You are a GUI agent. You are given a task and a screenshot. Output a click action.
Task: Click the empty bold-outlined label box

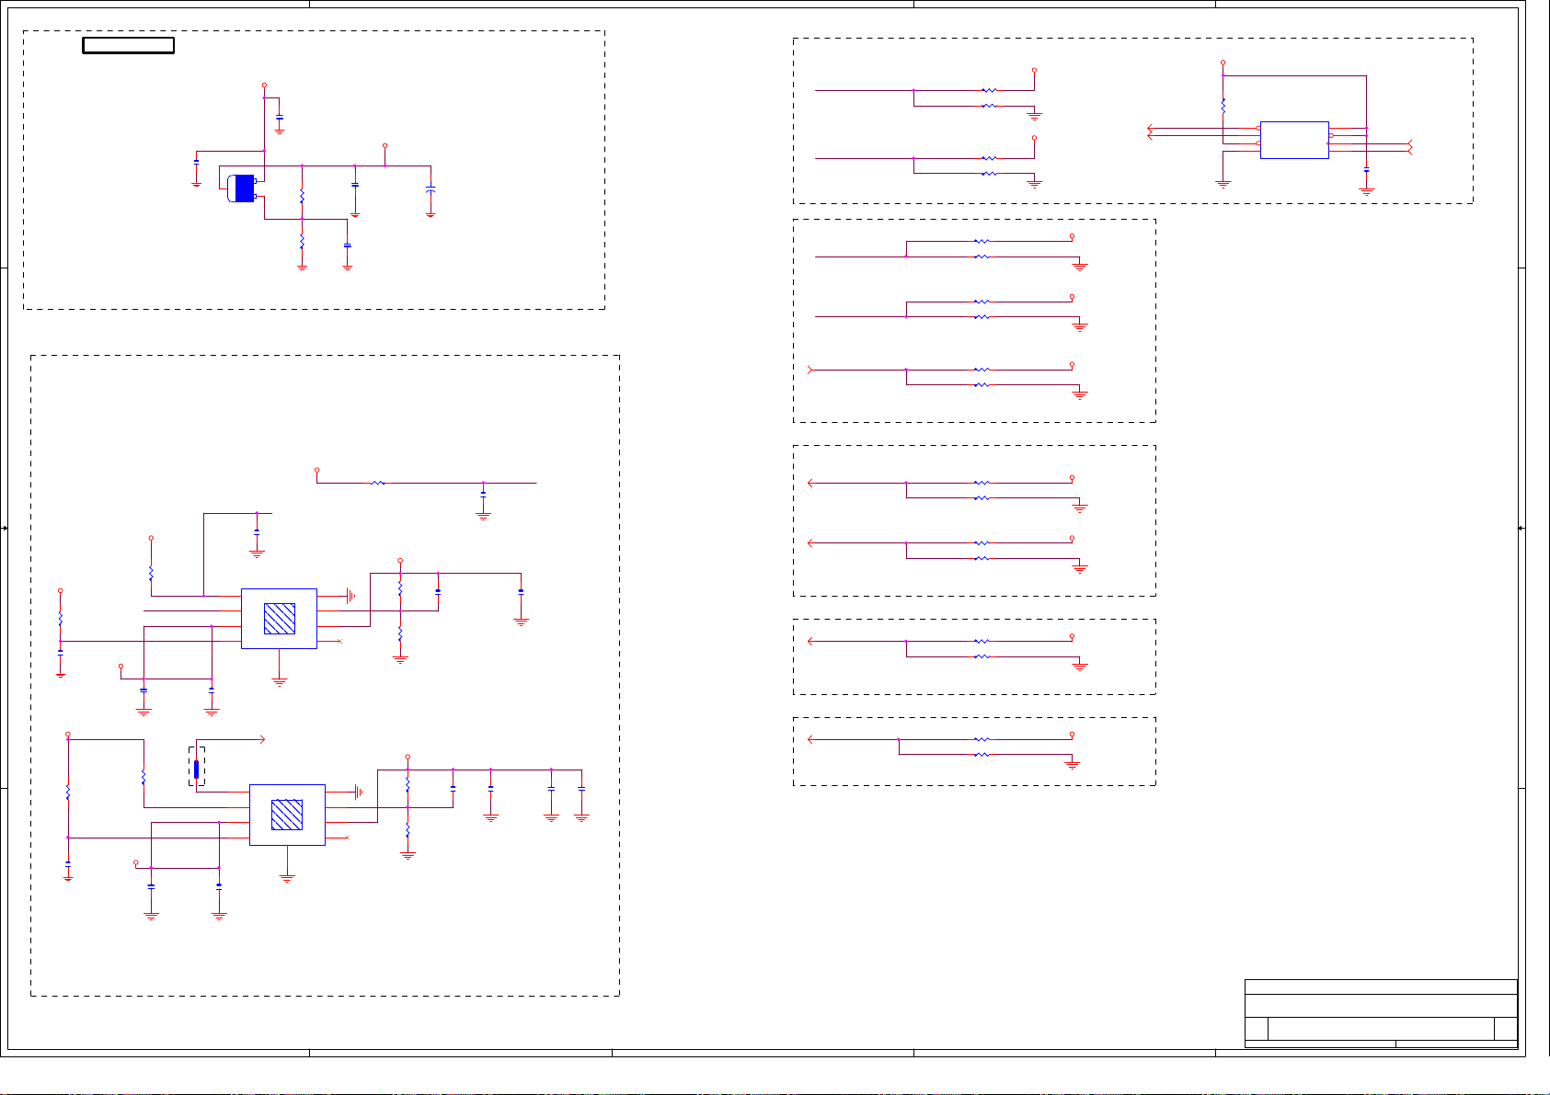click(128, 45)
